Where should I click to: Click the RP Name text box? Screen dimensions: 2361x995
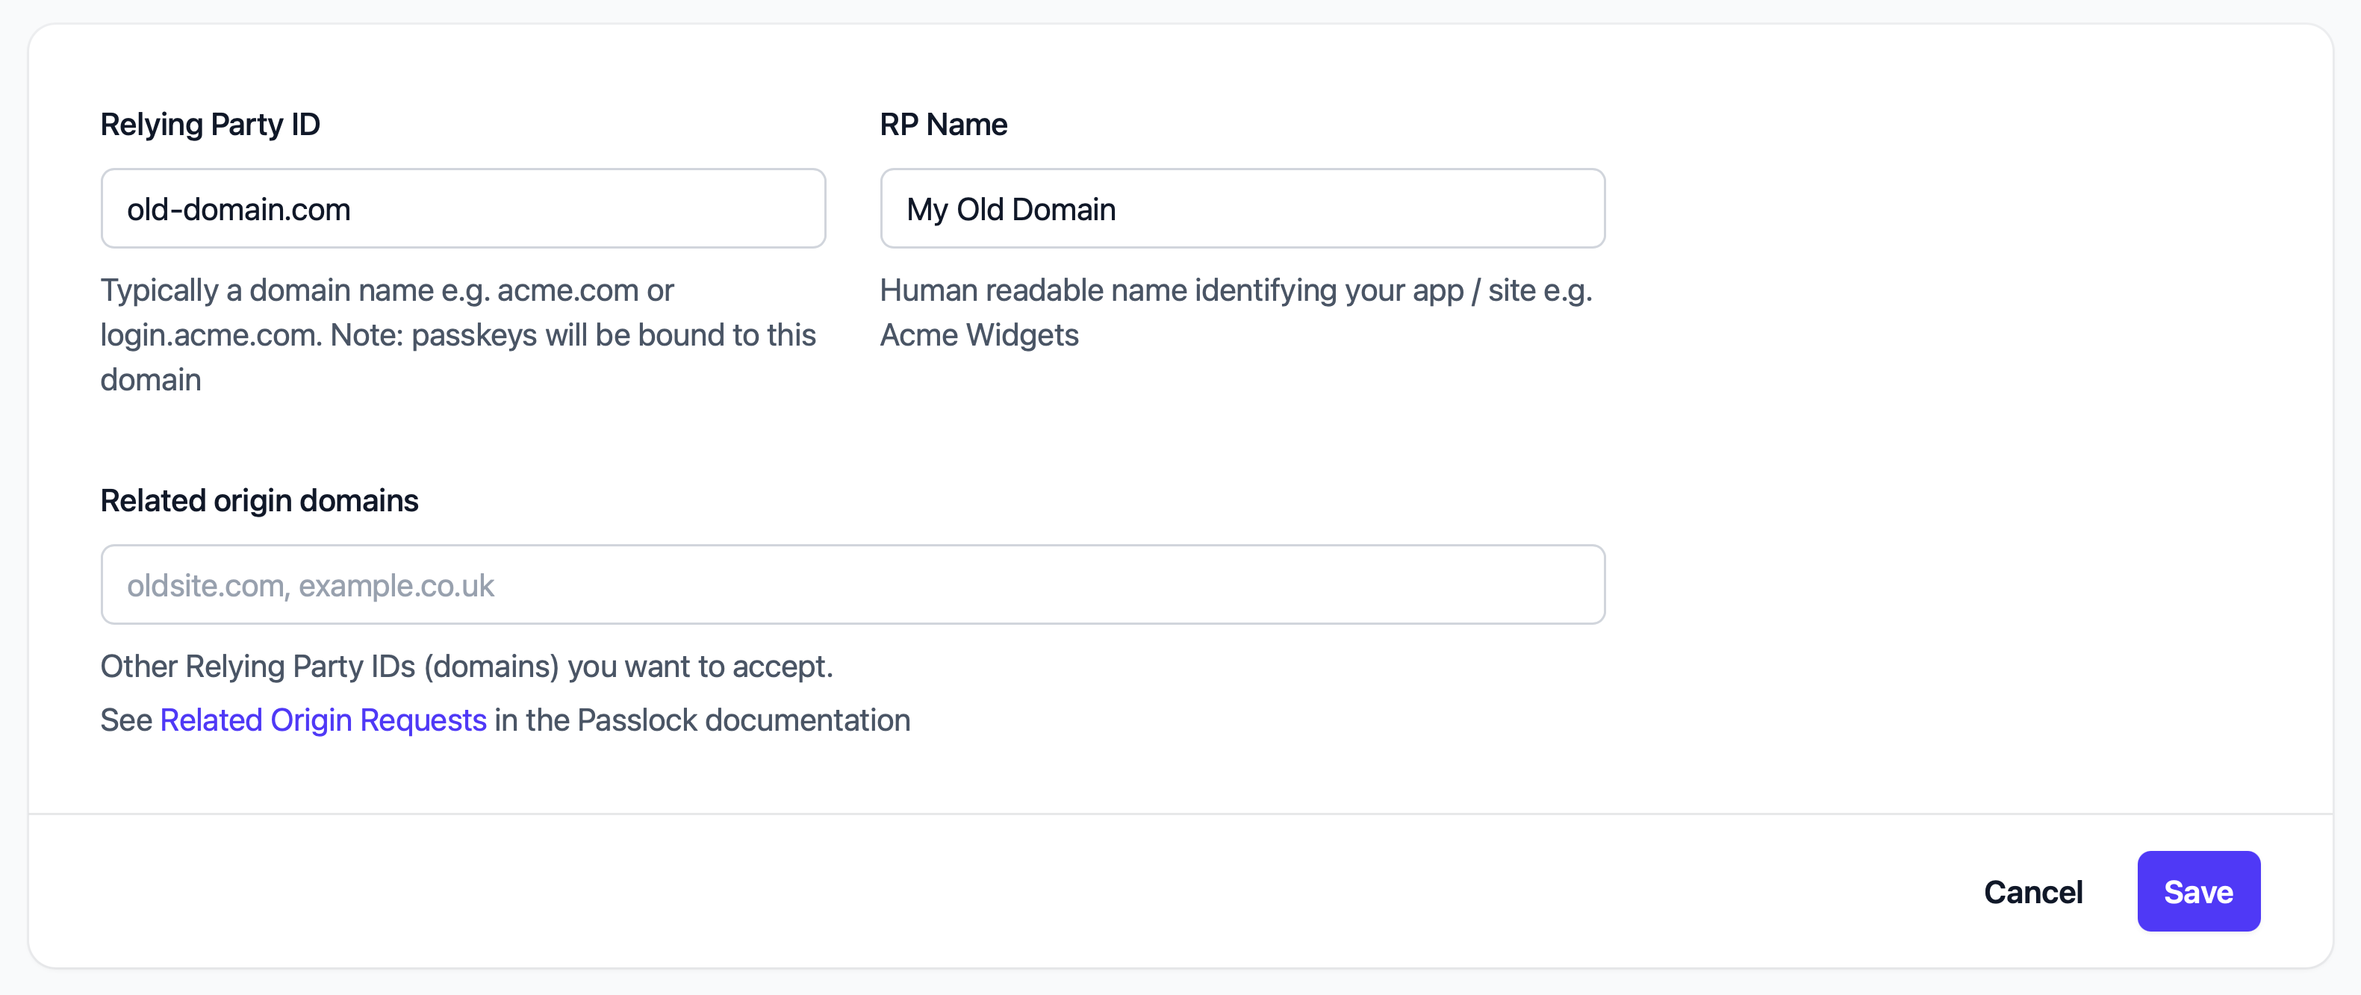(1242, 208)
